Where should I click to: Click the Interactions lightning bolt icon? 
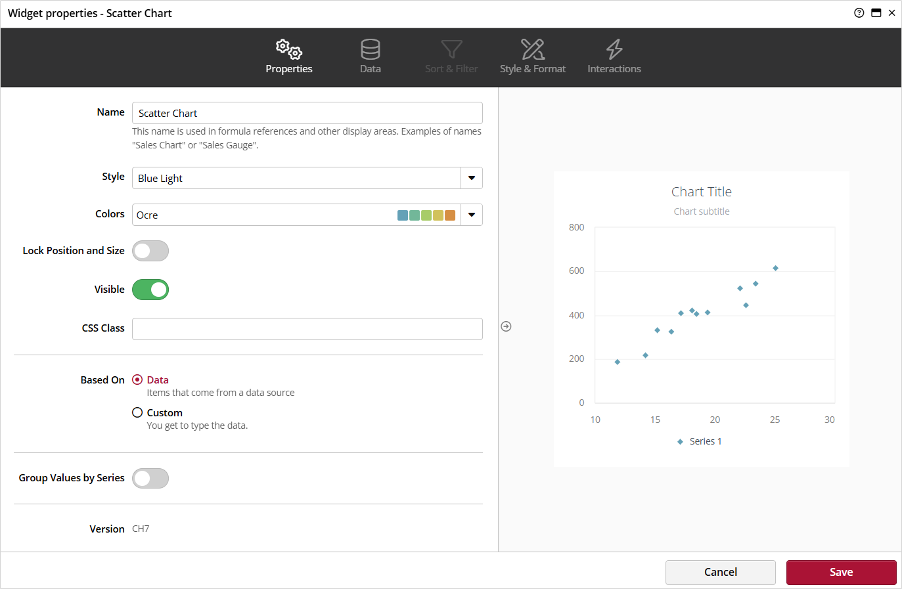coord(614,49)
